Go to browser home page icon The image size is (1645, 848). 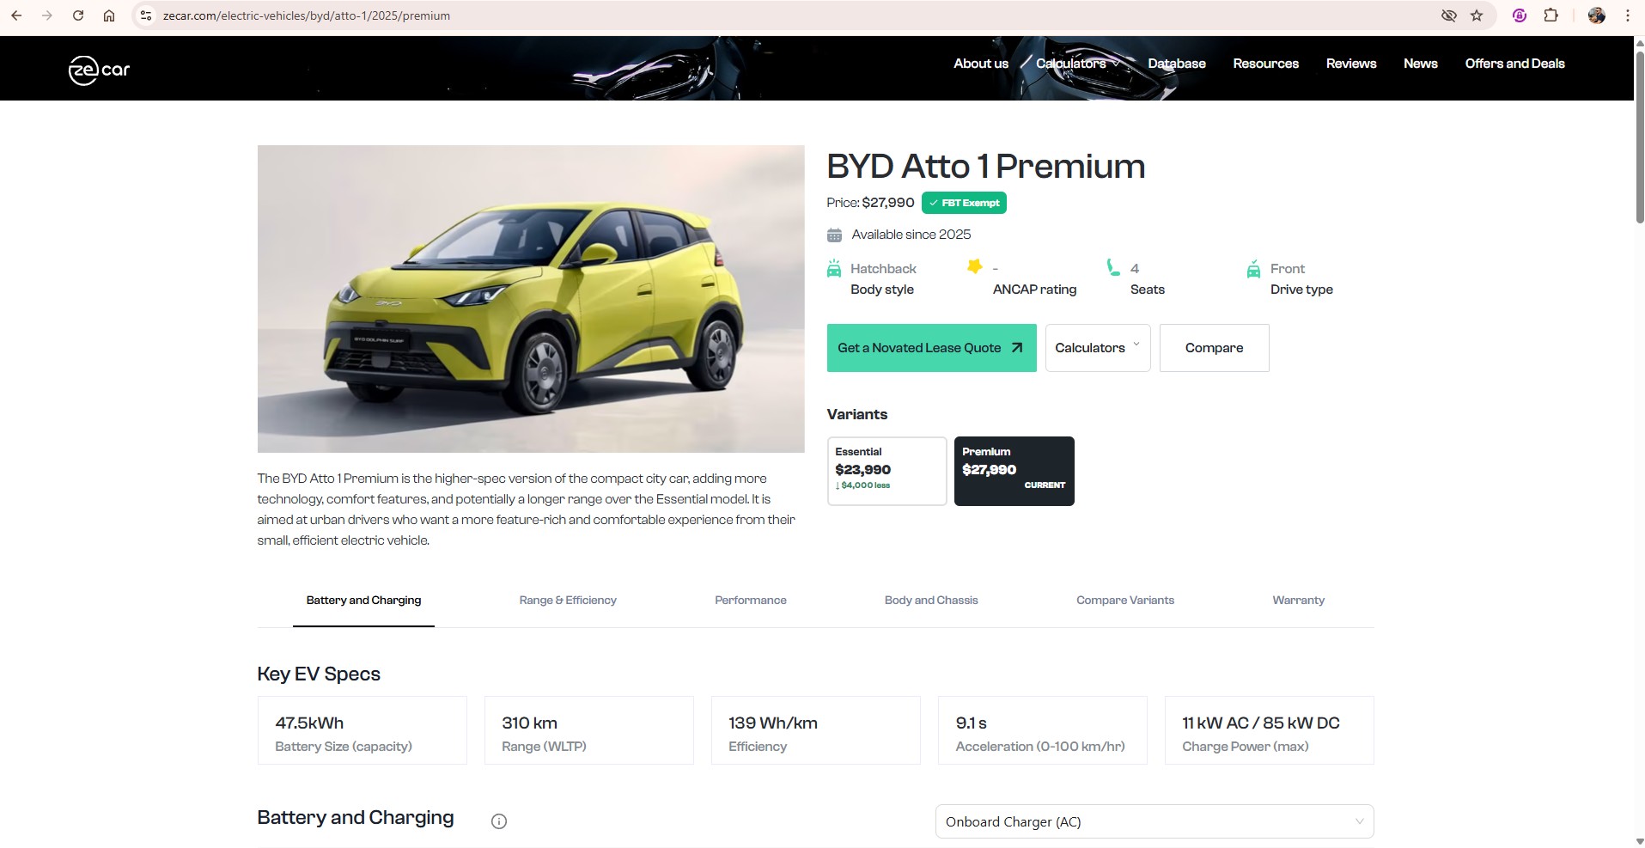coord(109,15)
